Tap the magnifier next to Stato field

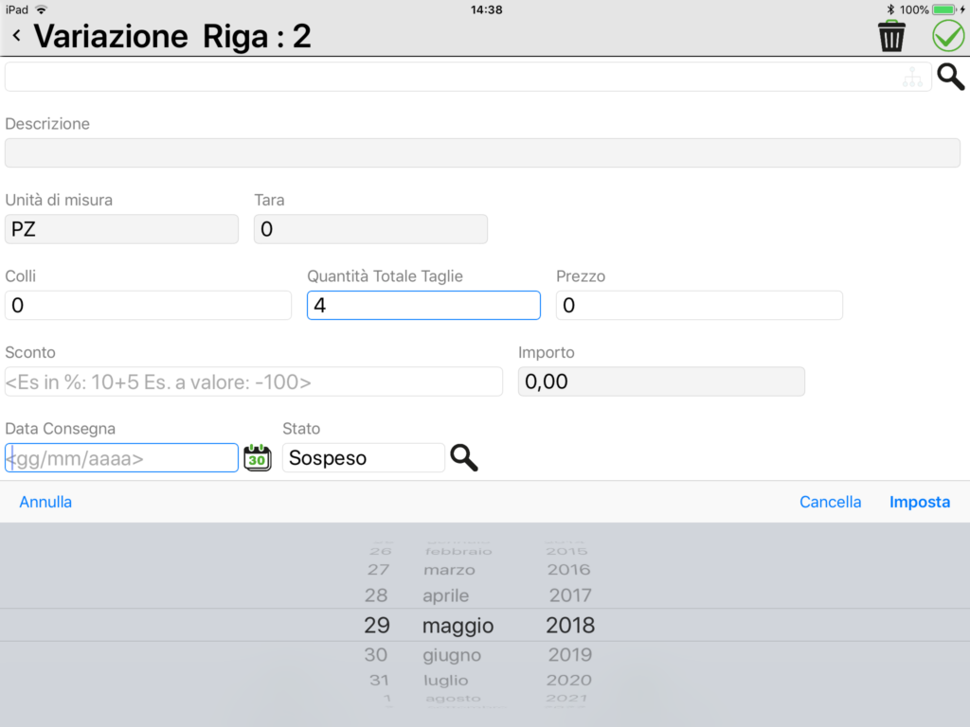[464, 458]
